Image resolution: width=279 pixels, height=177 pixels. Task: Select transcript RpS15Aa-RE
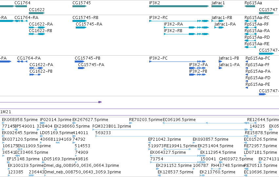tap(257, 44)
